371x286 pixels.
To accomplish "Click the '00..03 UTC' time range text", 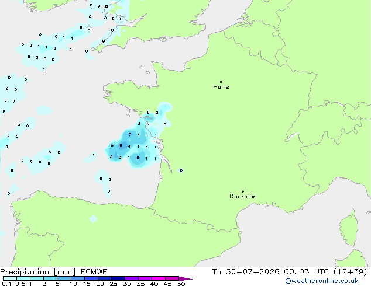I will click(x=307, y=272).
